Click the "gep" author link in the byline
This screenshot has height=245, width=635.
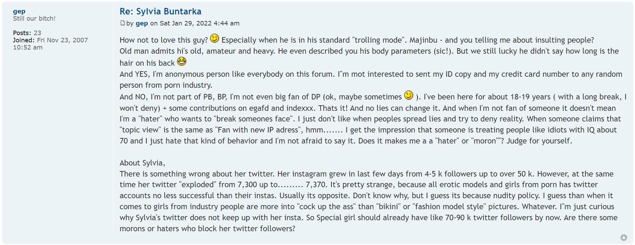(142, 23)
